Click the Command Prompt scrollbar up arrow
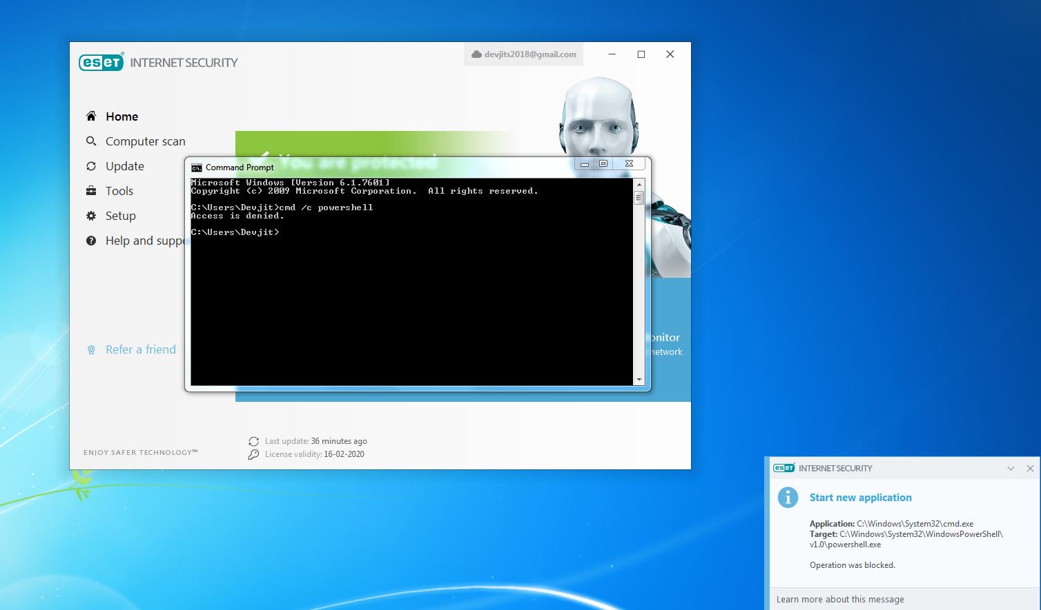Viewport: 1041px width, 610px height. [x=639, y=185]
